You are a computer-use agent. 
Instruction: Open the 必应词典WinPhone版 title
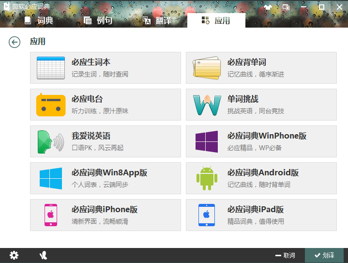[x=267, y=136]
